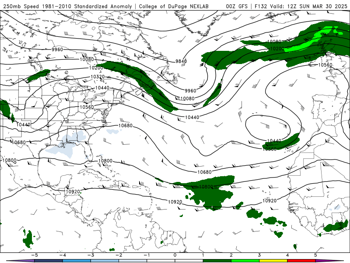Click the '250mb Speed 1981-2010 Standardized Anomaly' title

pos(67,6)
